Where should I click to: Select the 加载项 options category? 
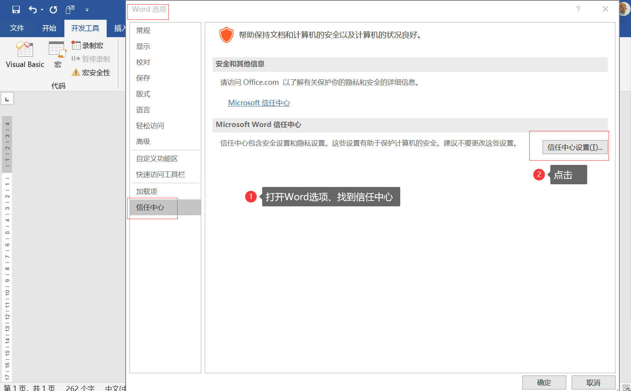[x=165, y=192]
